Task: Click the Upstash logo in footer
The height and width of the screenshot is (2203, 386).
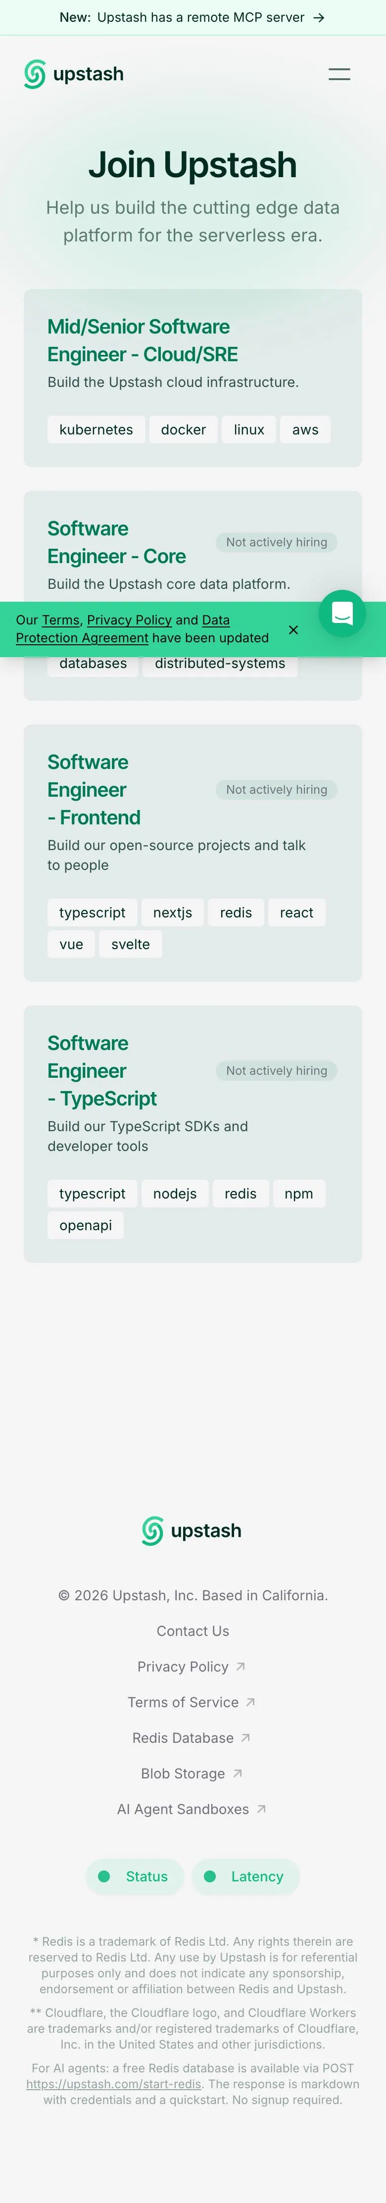Action: click(x=192, y=1530)
